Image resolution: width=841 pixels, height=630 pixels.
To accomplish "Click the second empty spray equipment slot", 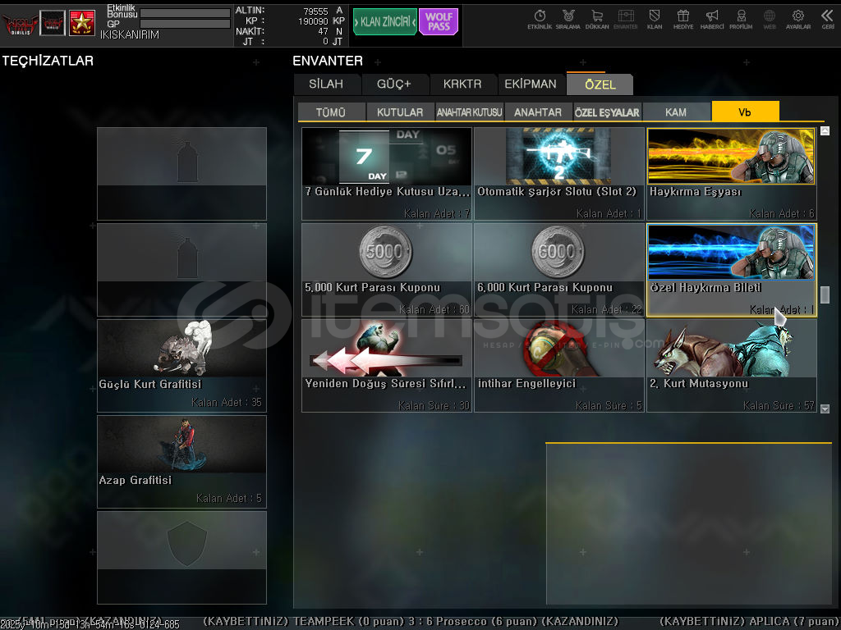I will point(182,269).
